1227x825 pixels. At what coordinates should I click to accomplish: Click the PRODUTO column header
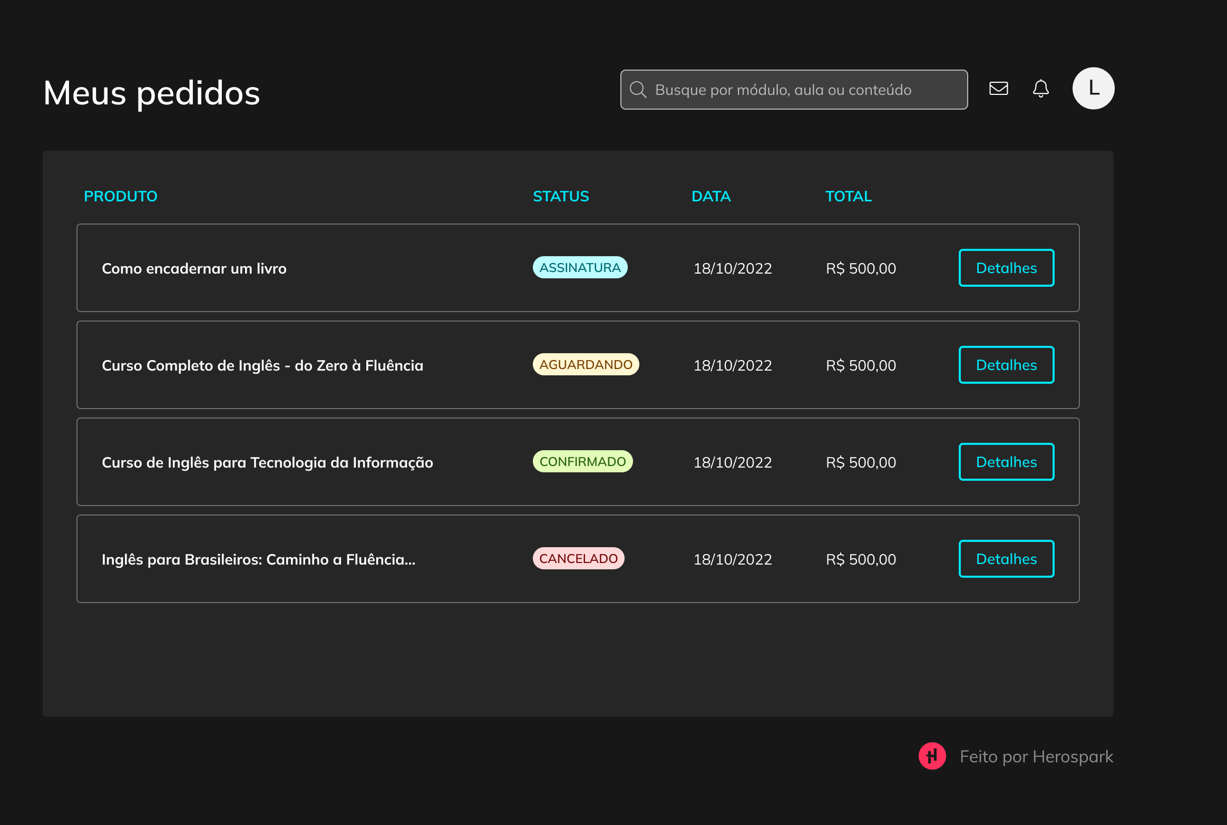tap(121, 196)
